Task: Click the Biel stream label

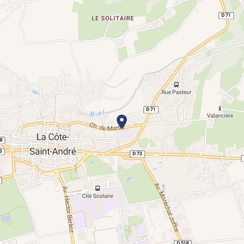Action: coord(97,113)
